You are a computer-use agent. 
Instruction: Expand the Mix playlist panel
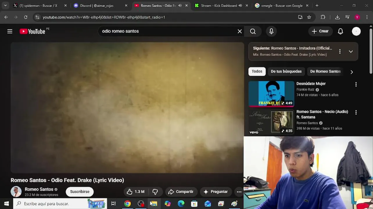point(351,51)
